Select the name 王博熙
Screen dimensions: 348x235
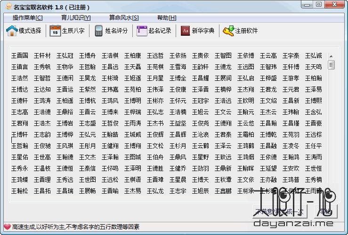(x=313, y=101)
